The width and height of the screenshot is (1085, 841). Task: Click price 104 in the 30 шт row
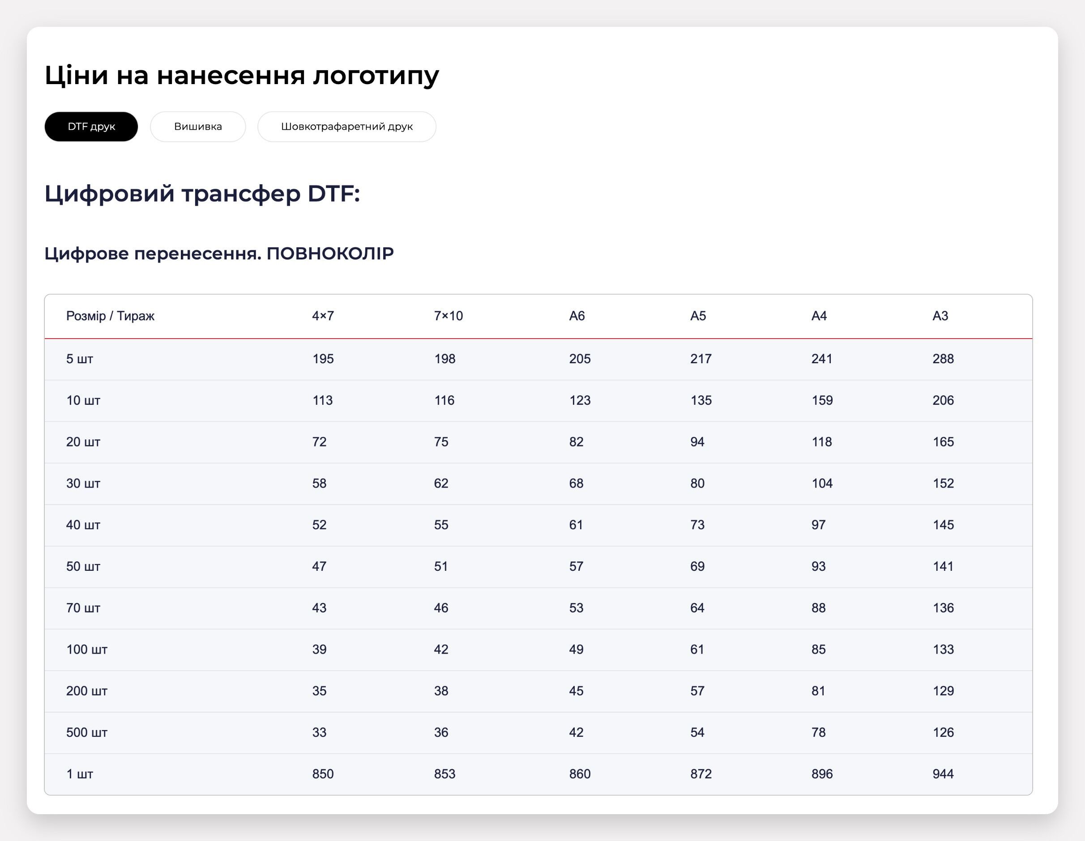[822, 484]
